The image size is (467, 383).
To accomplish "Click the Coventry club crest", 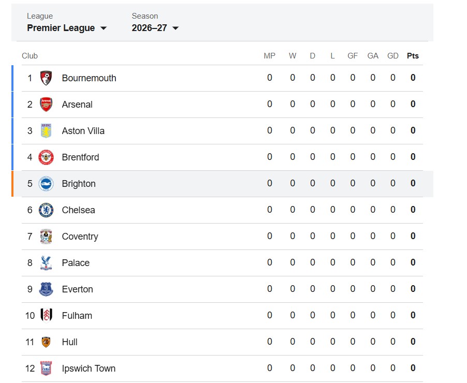I will [x=46, y=237].
